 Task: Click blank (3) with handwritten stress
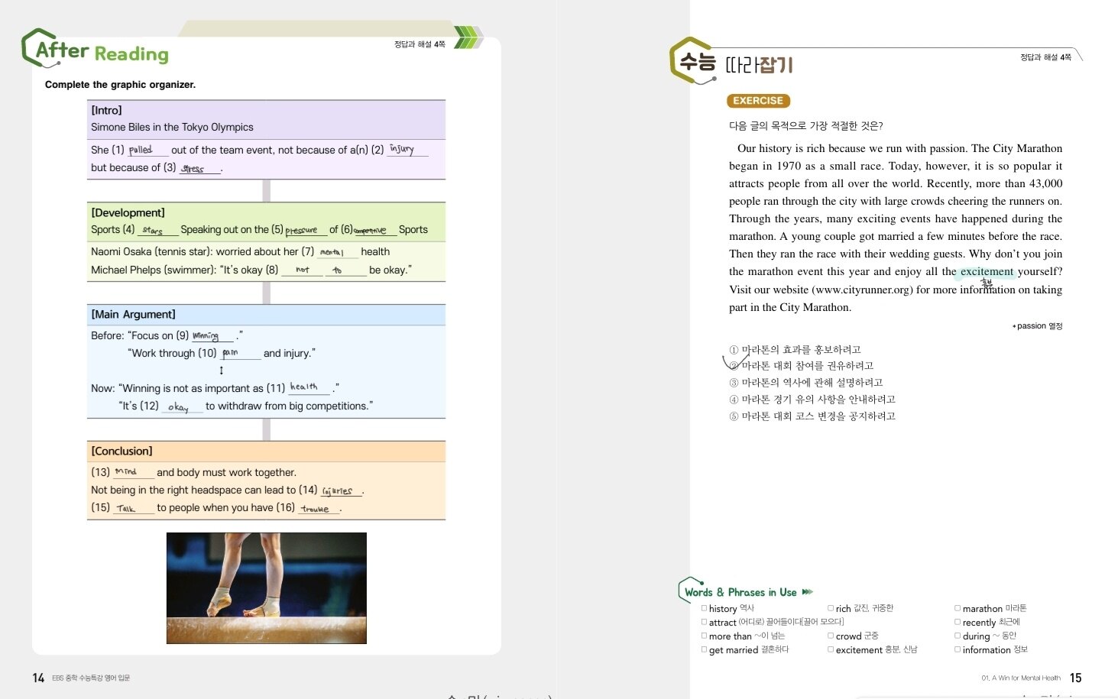pos(199,168)
